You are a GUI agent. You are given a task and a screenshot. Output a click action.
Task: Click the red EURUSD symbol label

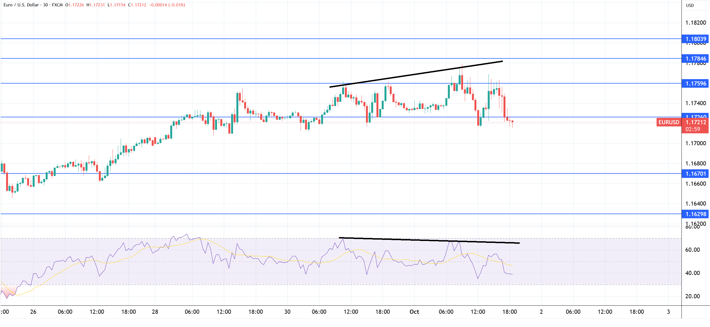(668, 122)
